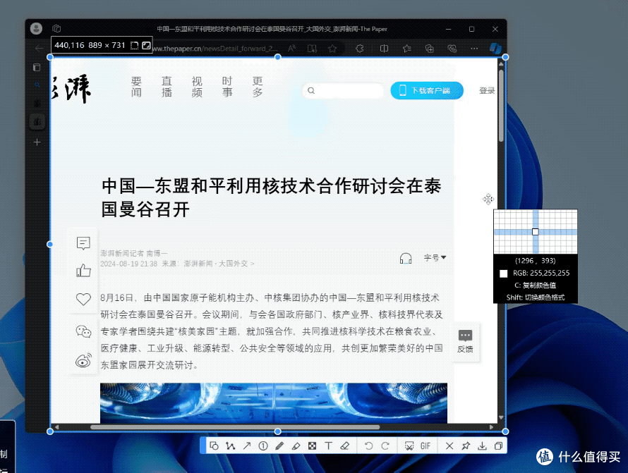The height and width of the screenshot is (473, 628).
Task: Click the horizontal scrollbar thumb
Action: [x=235, y=427]
